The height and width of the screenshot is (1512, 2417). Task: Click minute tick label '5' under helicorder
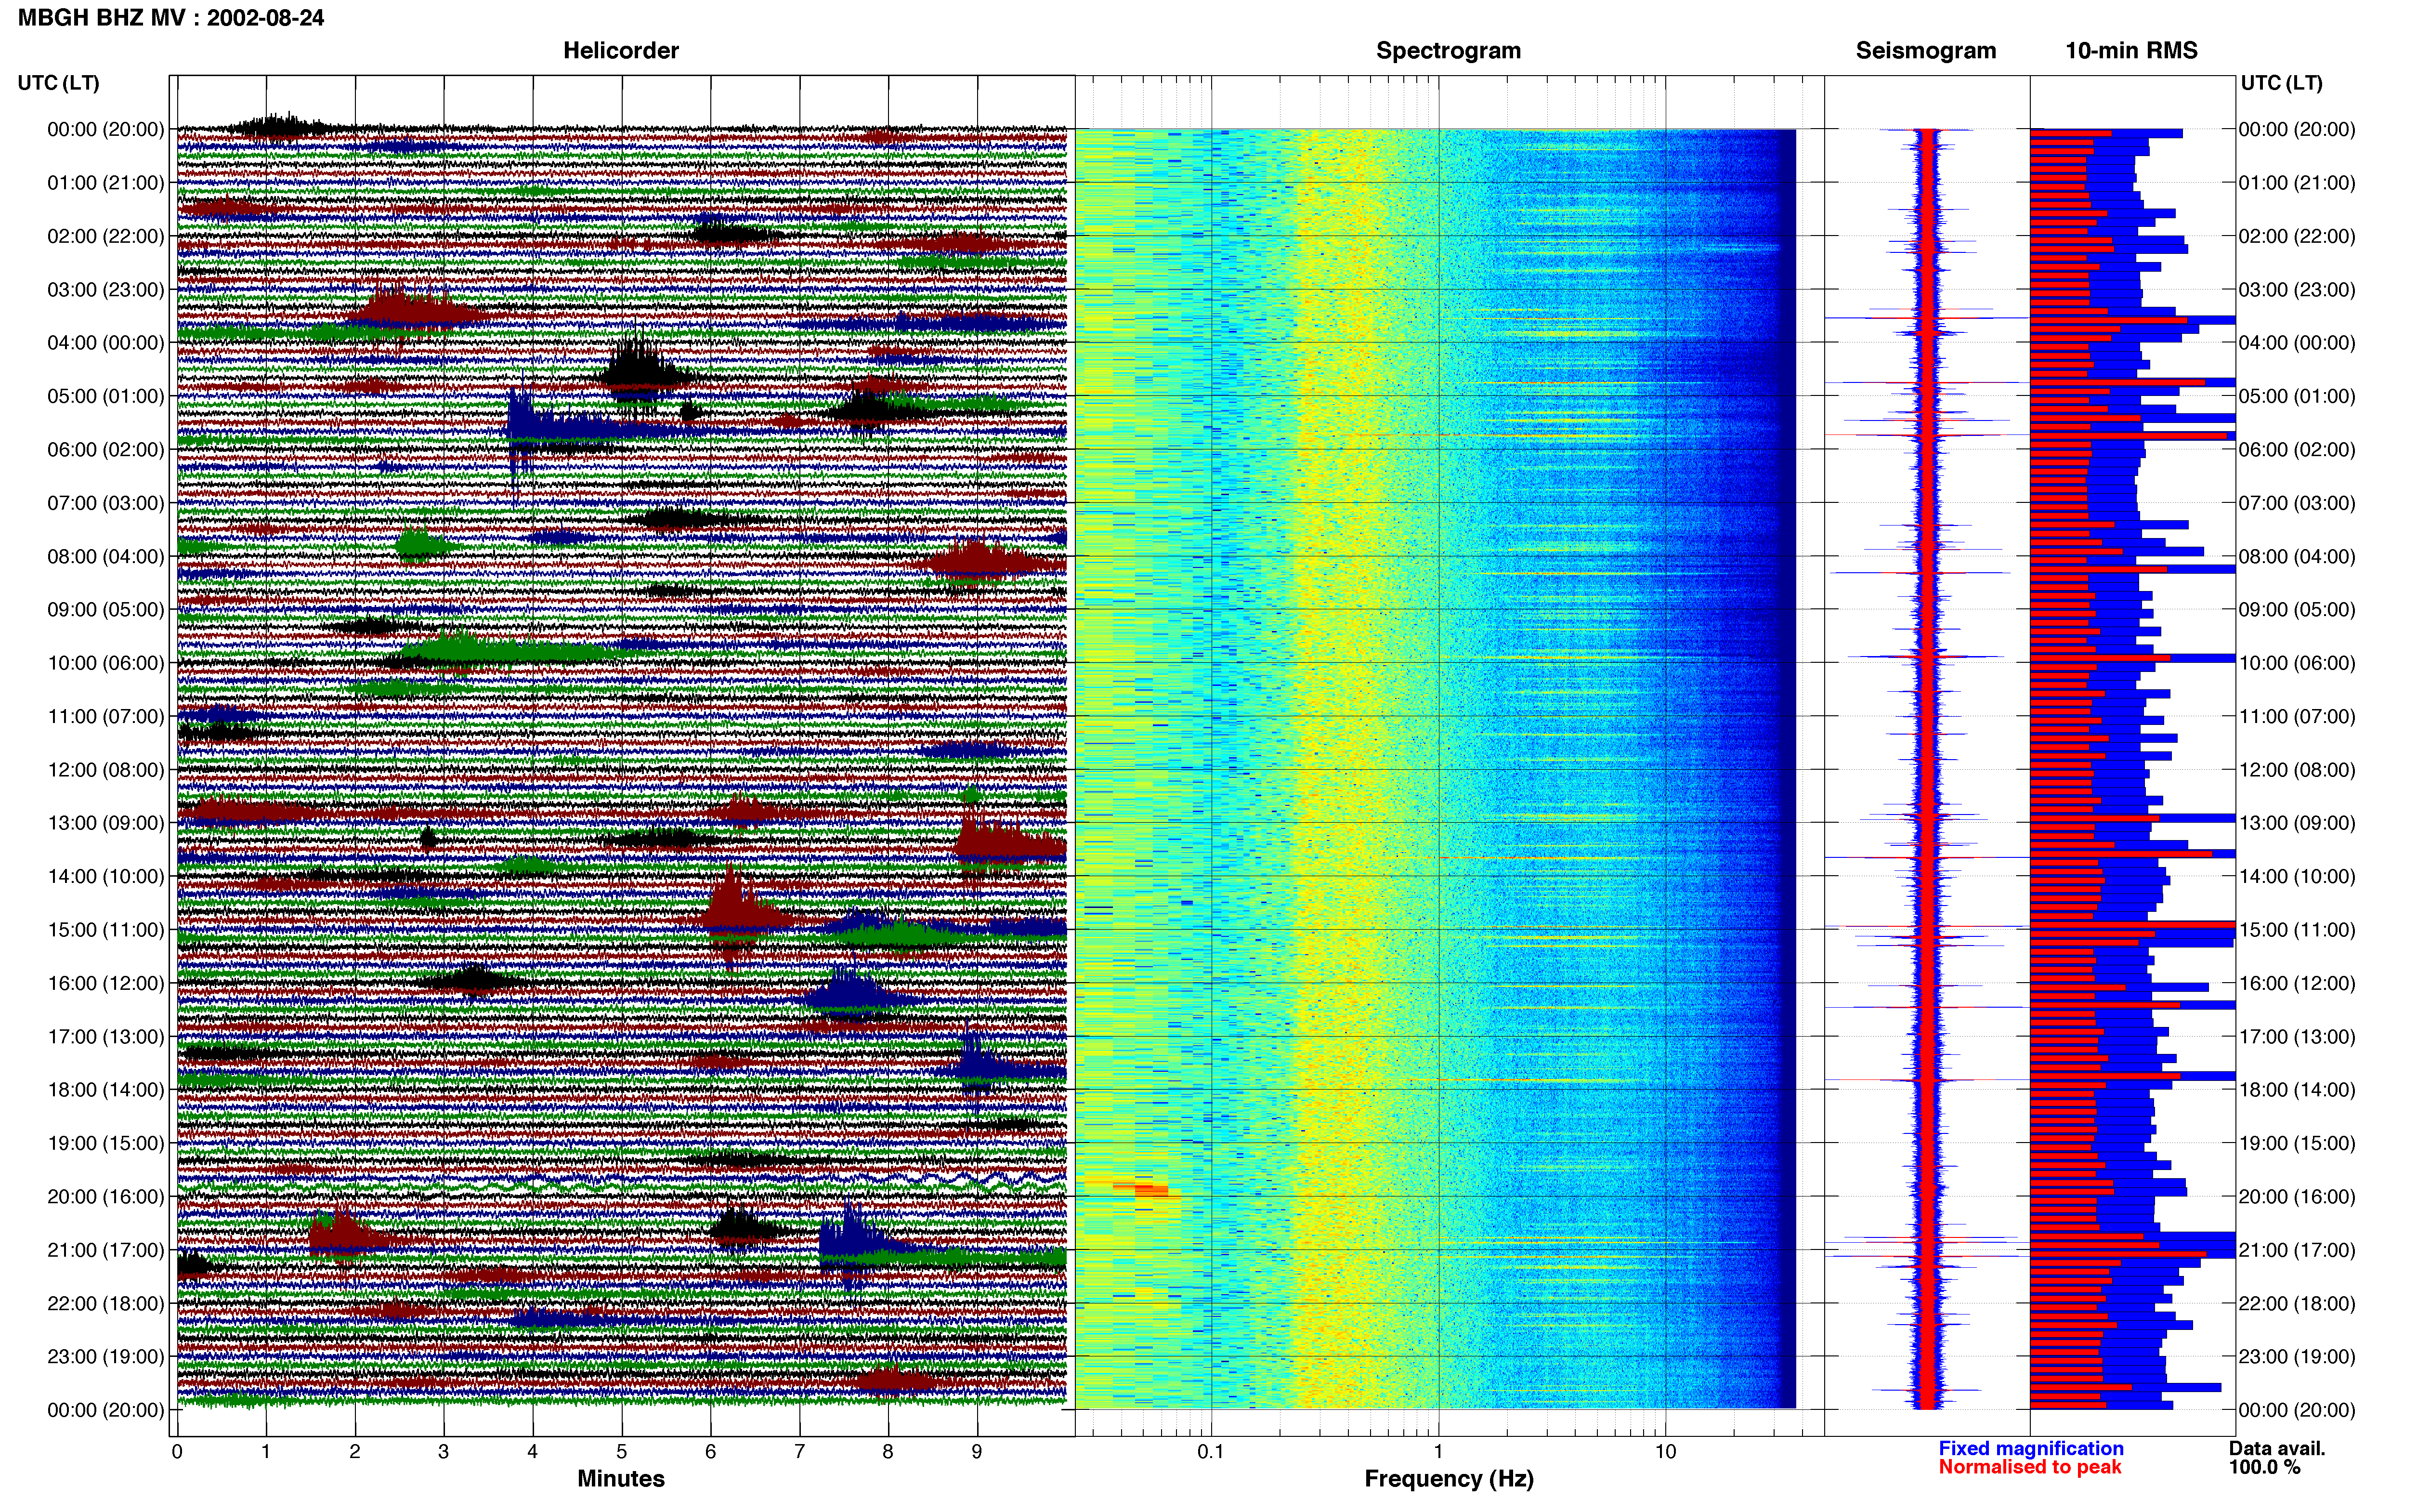click(x=622, y=1452)
